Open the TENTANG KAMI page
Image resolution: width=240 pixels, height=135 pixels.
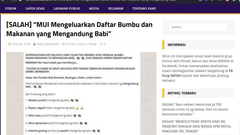pyautogui.click(x=144, y=9)
